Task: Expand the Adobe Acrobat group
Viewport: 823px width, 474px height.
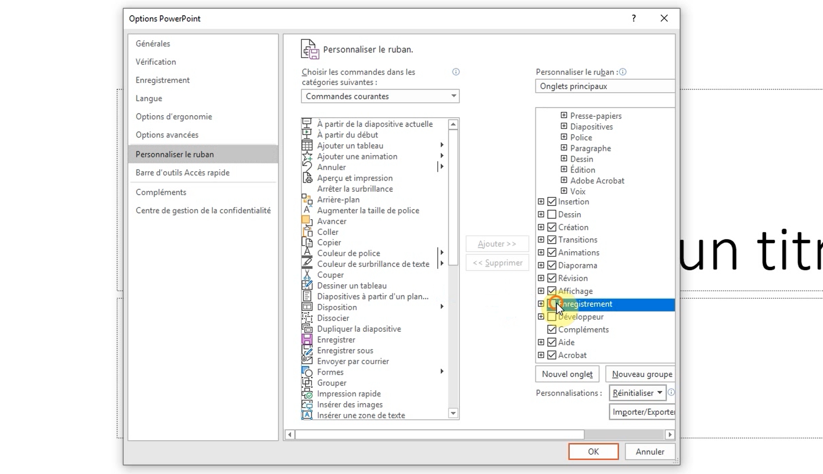Action: pos(564,180)
